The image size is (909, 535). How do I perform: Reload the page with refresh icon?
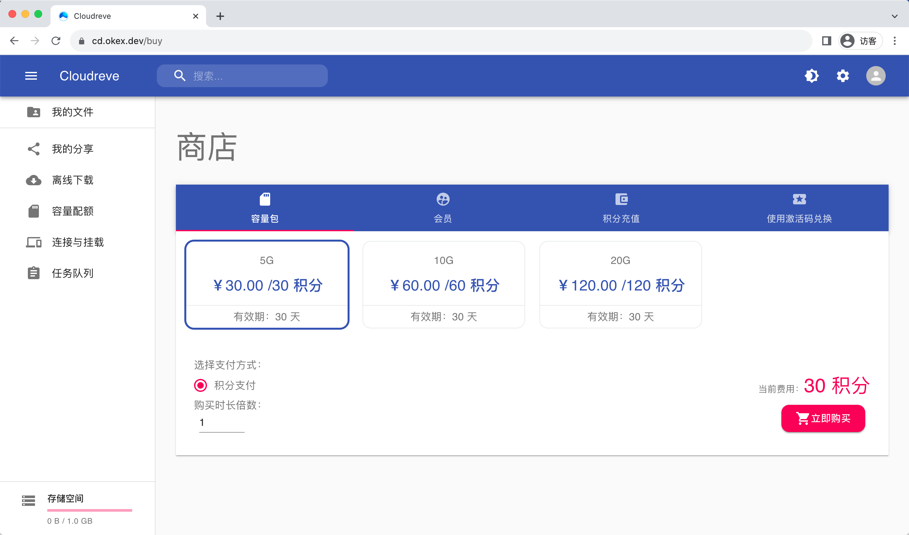coord(56,41)
